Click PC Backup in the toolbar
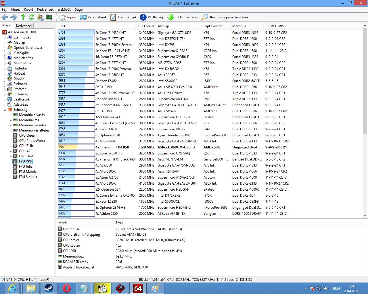 click(x=152, y=17)
